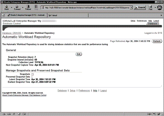Open Address Book icon in status bar

(24, 114)
